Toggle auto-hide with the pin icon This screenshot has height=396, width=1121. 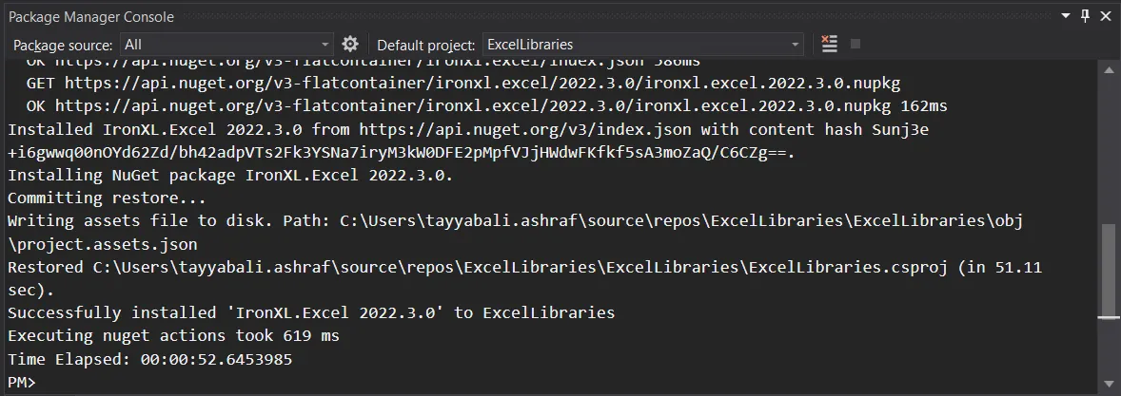pos(1085,16)
